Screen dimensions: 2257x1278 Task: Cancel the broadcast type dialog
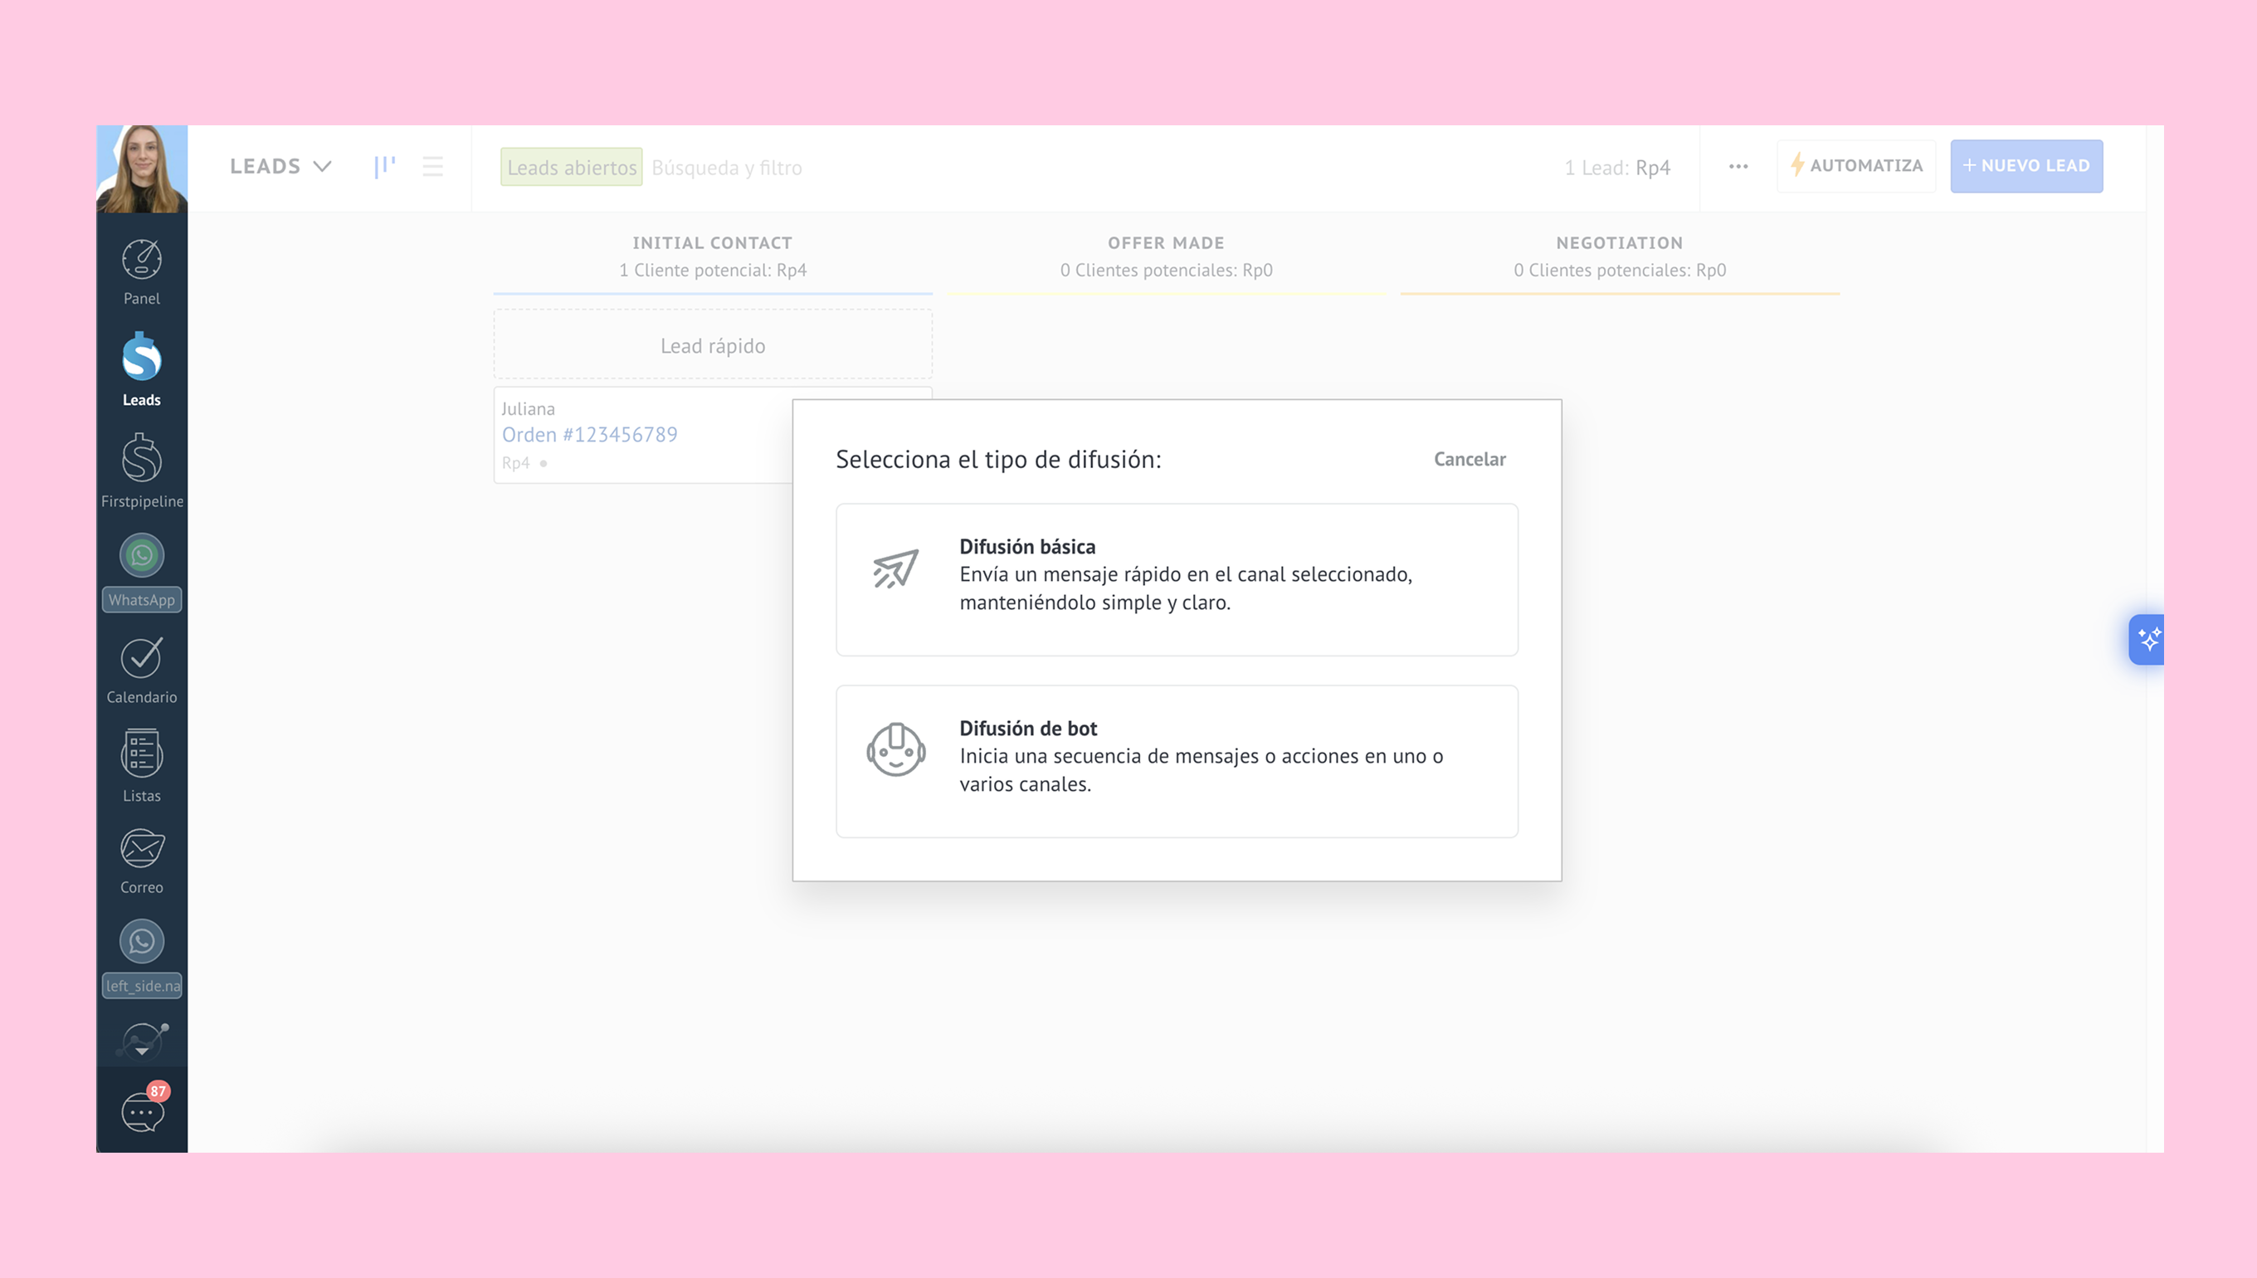(1470, 459)
